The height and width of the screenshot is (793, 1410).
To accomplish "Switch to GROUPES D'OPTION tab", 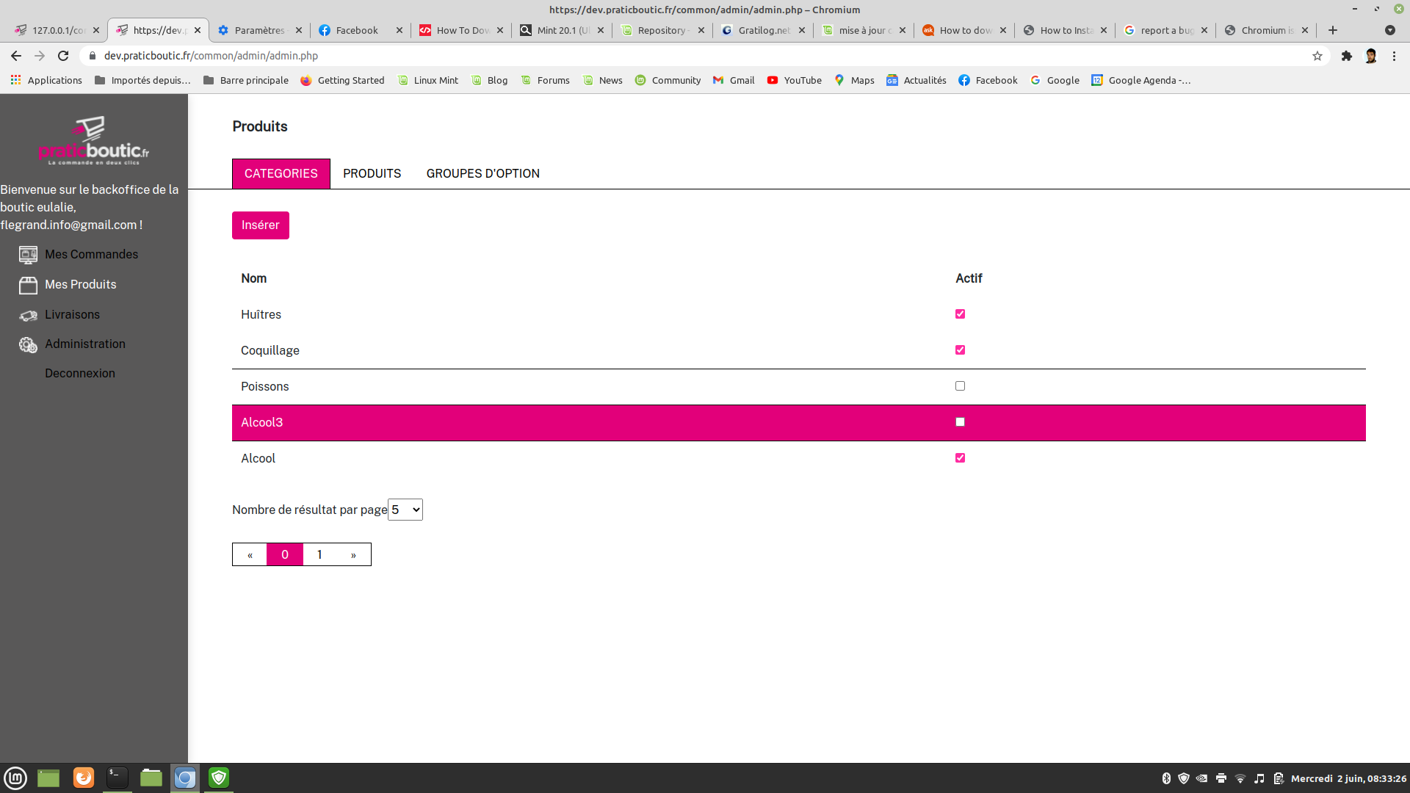I will [x=482, y=174].
